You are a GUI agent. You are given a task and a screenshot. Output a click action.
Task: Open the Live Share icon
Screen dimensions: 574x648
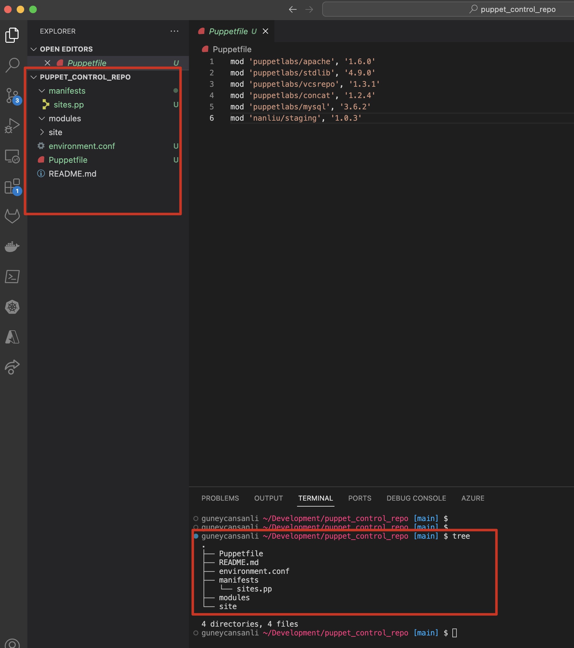point(12,367)
